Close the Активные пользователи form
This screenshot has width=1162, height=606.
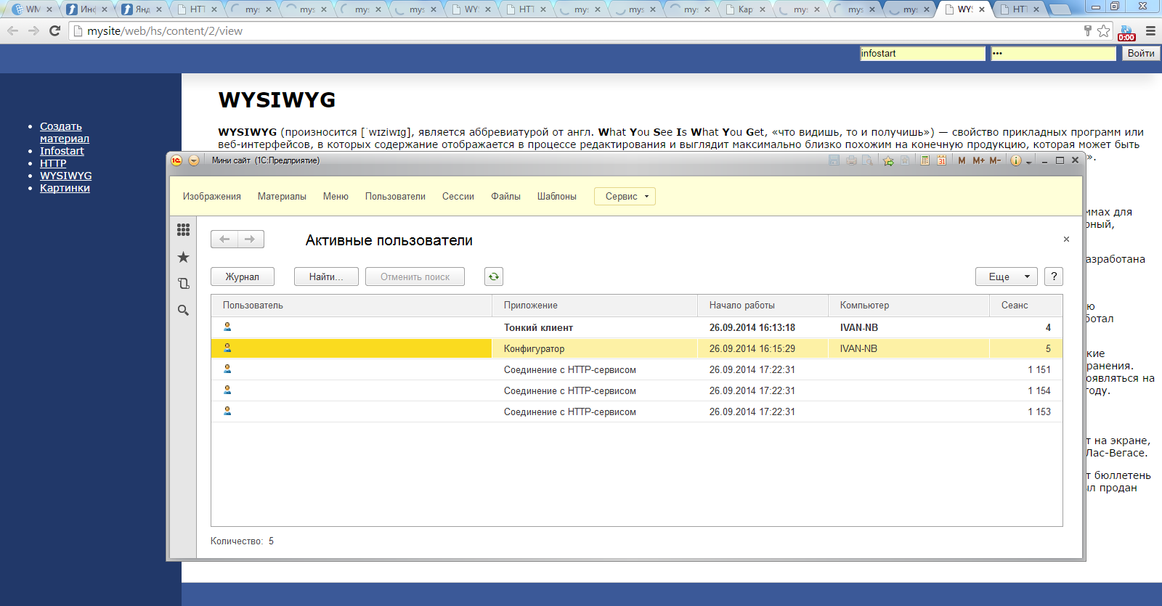1066,239
